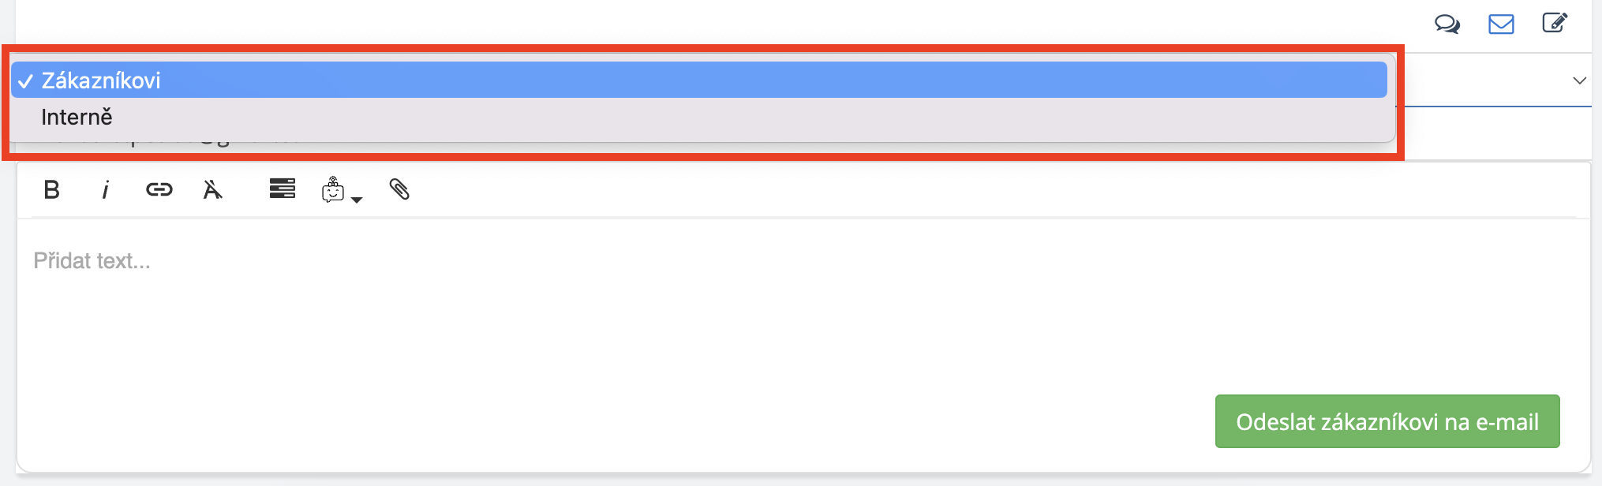Select the "Zákazníkovi" option

101,80
